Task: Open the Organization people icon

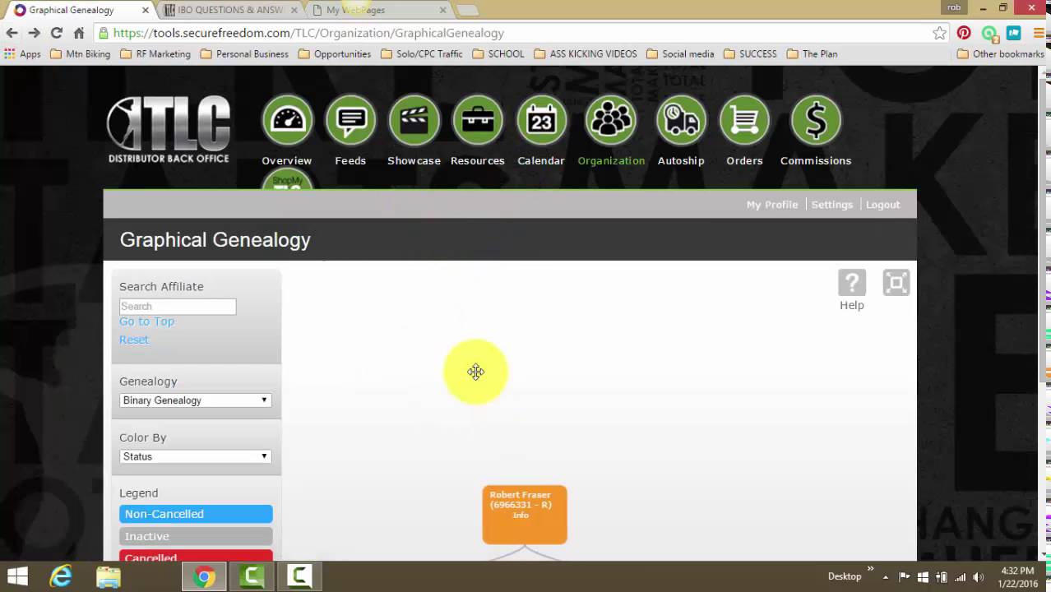Action: pos(611,120)
